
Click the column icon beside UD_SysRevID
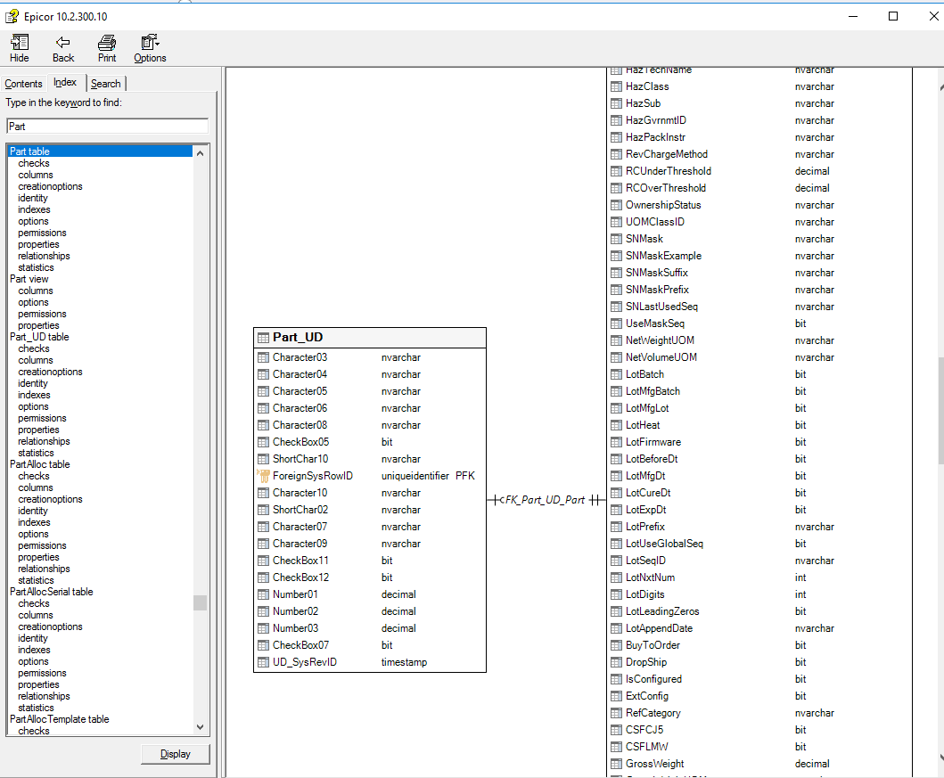[263, 662]
